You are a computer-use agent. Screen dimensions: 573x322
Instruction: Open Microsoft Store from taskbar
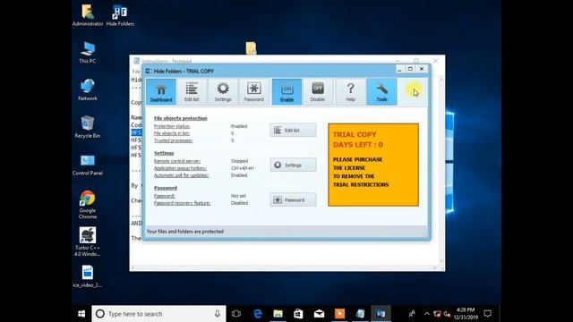pos(298,314)
